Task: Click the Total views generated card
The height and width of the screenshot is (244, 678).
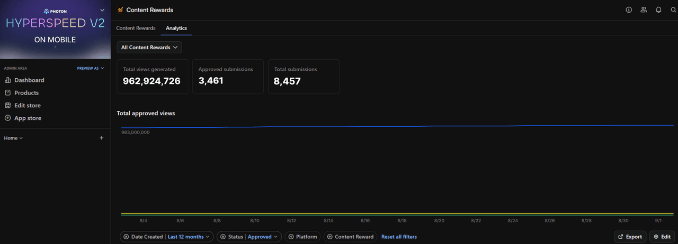Action: 153,77
